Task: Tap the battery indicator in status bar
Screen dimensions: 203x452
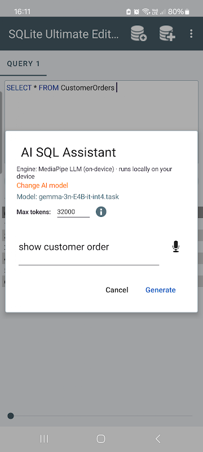Action: tap(187, 12)
